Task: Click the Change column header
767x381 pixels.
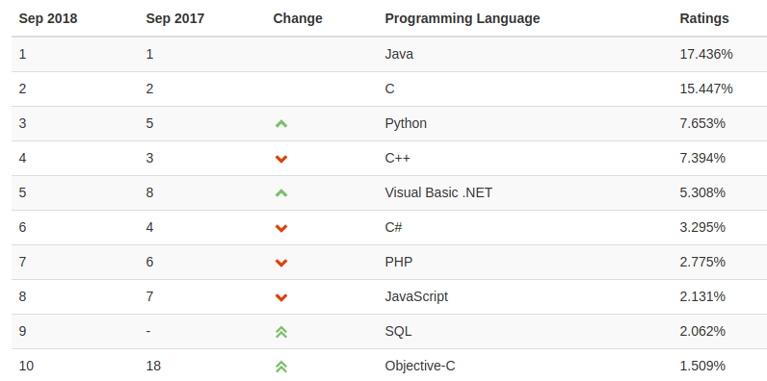Action: pos(298,18)
